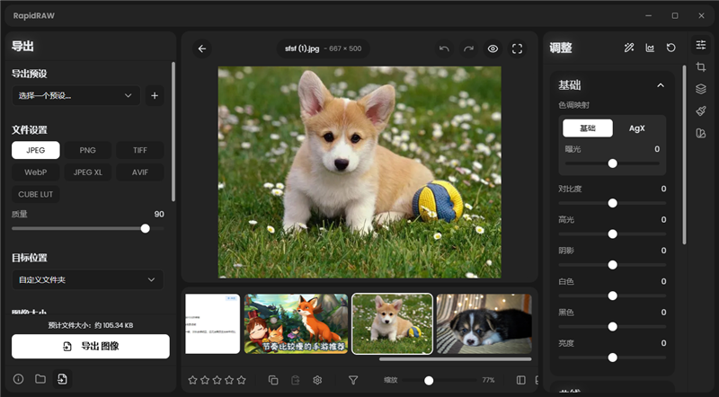Select JPEG file format
The image size is (719, 397).
coord(36,150)
